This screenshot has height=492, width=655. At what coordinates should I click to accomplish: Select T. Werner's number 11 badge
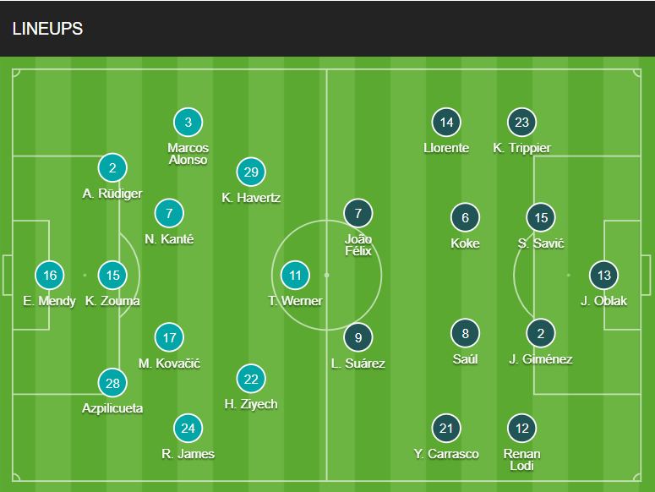click(x=295, y=276)
